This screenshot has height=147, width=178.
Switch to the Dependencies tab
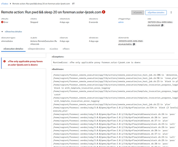[x=36, y=49]
